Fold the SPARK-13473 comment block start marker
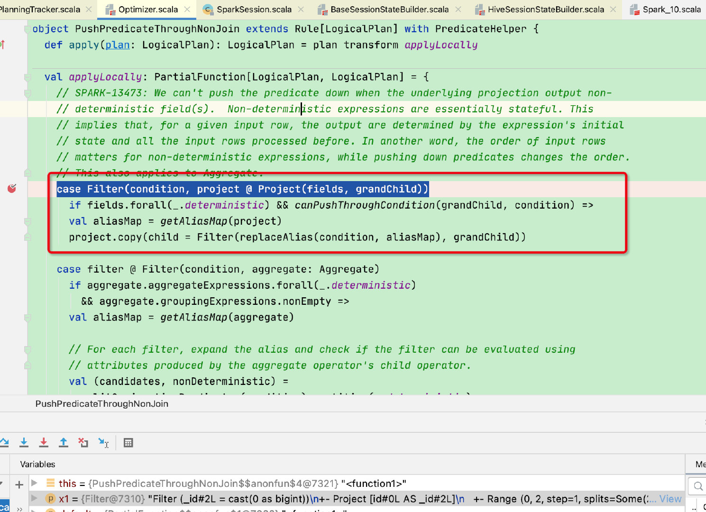Viewport: 706px width, 512px height. tap(28, 93)
